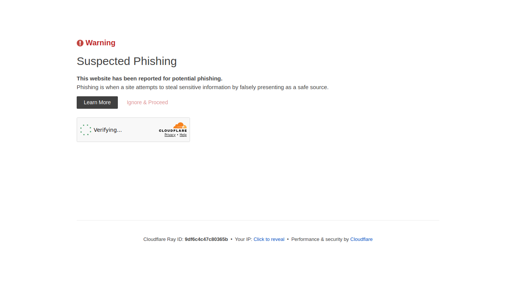Follow the Cloudflare link in the footer
The width and height of the screenshot is (516, 290).
tap(362, 239)
